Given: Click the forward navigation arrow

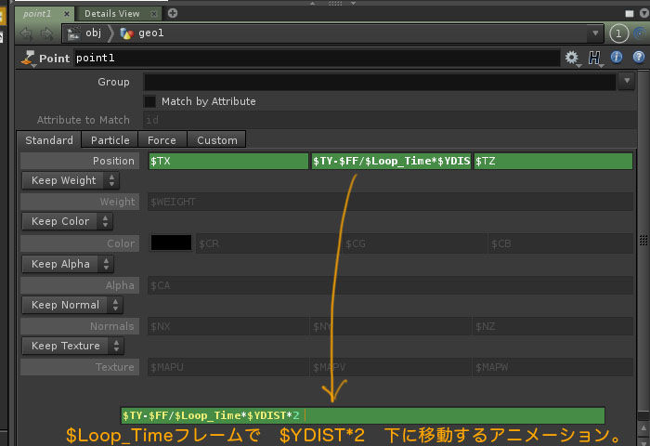Looking at the screenshot, I should pyautogui.click(x=45, y=33).
